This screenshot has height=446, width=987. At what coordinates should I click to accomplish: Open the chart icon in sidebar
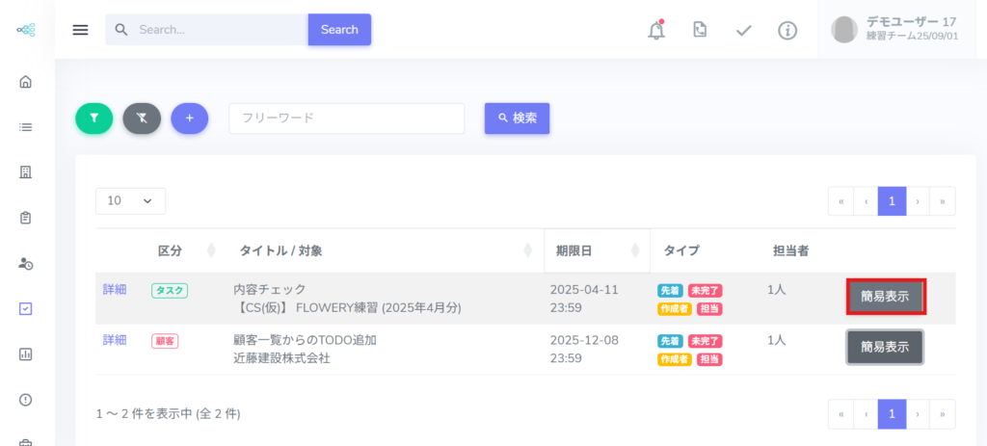pyautogui.click(x=26, y=354)
